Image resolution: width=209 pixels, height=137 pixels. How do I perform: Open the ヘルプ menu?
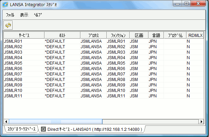[x=38, y=15]
